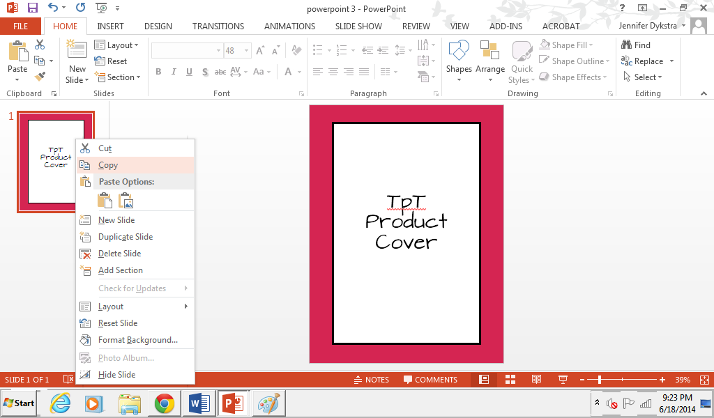The width and height of the screenshot is (714, 418).
Task: Click the Format Painter brush icon
Action: (40, 76)
